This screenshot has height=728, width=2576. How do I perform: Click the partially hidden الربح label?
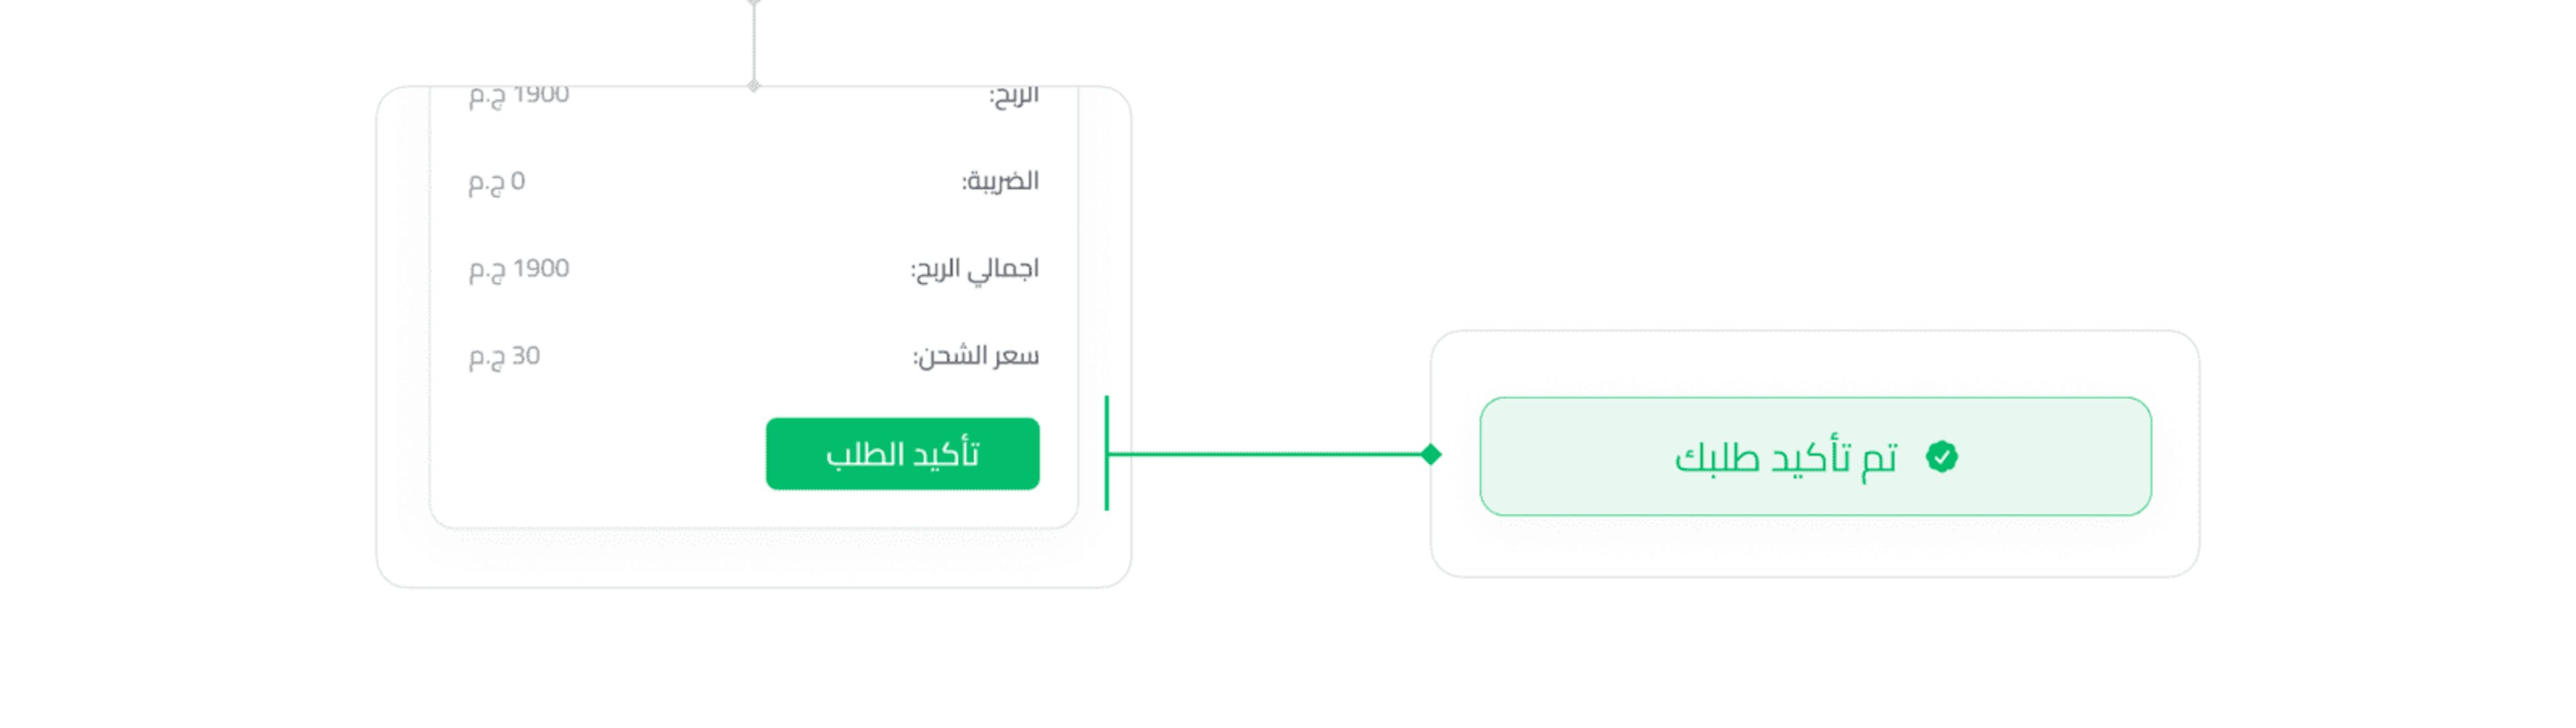(1014, 96)
